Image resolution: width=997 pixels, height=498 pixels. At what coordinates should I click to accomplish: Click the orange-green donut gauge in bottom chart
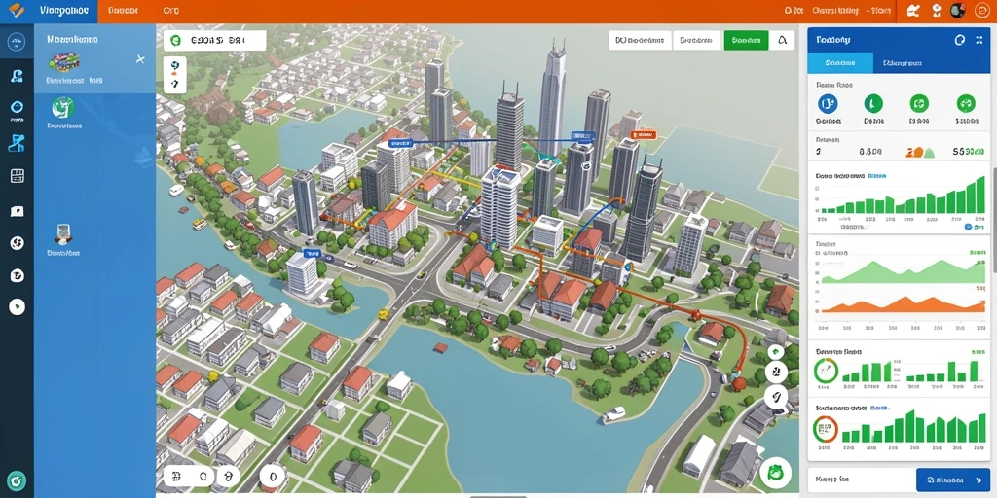click(826, 429)
